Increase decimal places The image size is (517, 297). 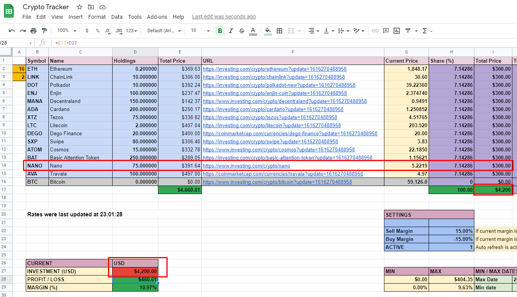click(118, 31)
